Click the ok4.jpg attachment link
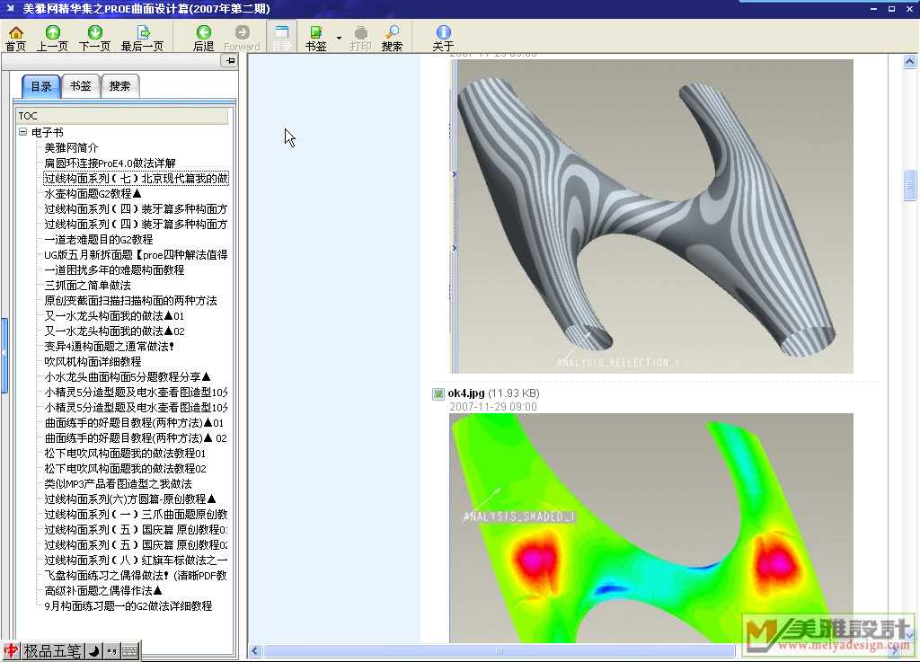Image resolution: width=920 pixels, height=662 pixels. (466, 393)
